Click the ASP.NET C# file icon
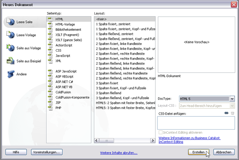 (50, 82)
